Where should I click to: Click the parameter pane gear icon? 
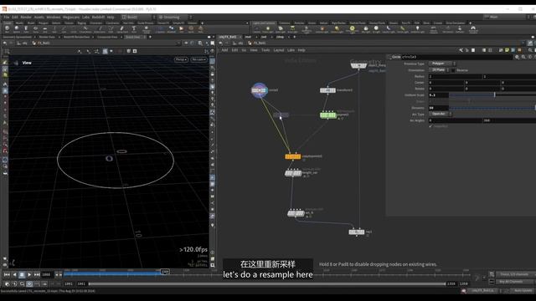(518, 57)
